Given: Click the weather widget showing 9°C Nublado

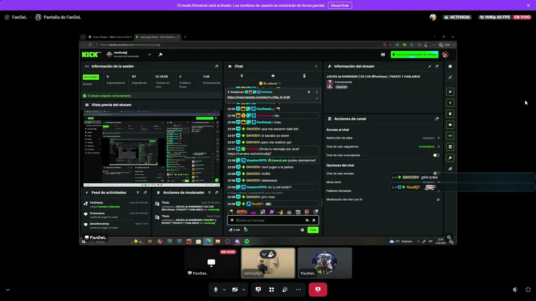Looking at the screenshot, I should (401, 242).
